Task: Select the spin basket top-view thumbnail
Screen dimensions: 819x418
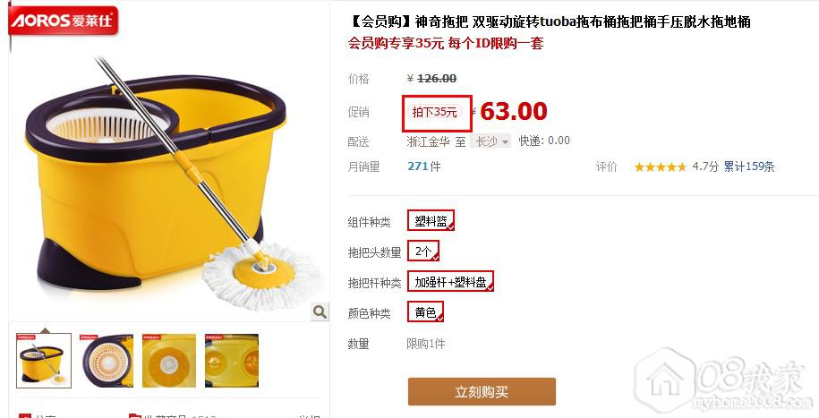Action: point(107,361)
